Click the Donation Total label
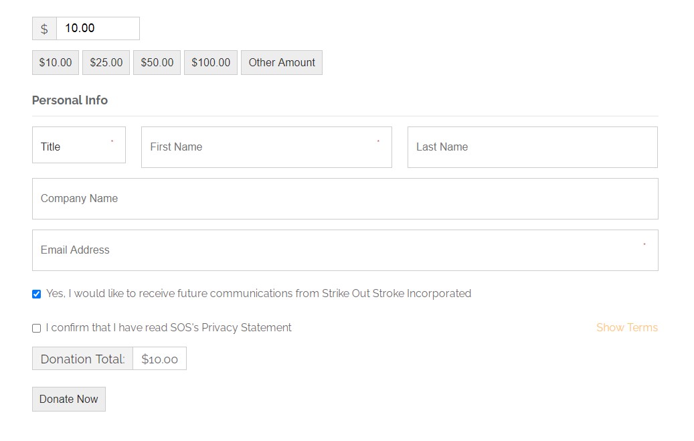Image resolution: width=694 pixels, height=441 pixels. coord(82,359)
